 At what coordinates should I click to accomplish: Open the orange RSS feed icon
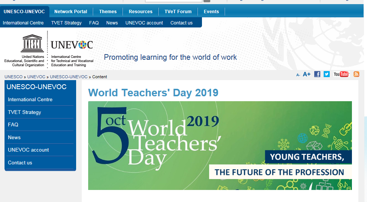(356, 74)
